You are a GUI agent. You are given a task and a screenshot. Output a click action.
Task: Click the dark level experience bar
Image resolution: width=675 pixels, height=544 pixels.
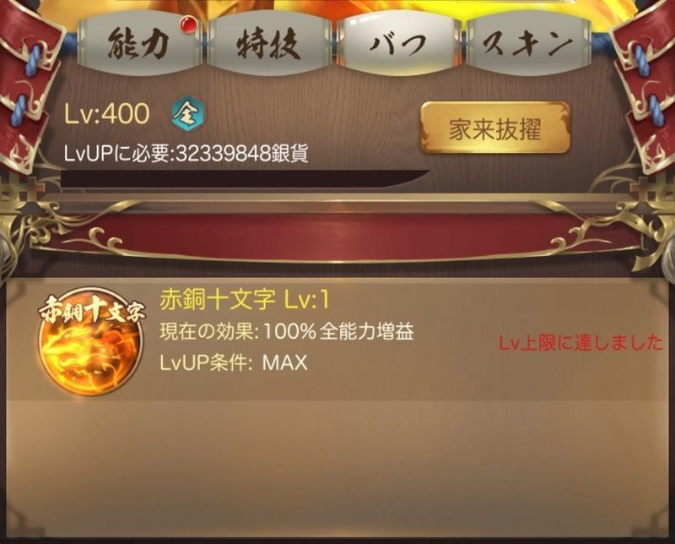pos(246,179)
